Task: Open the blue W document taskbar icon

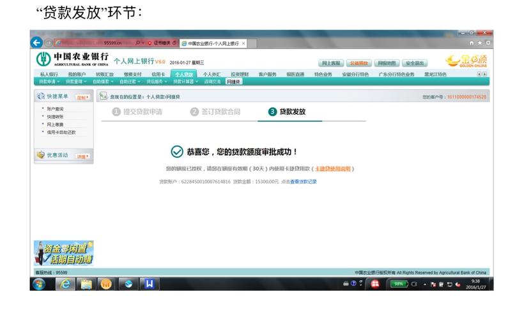Action: pyautogui.click(x=150, y=284)
